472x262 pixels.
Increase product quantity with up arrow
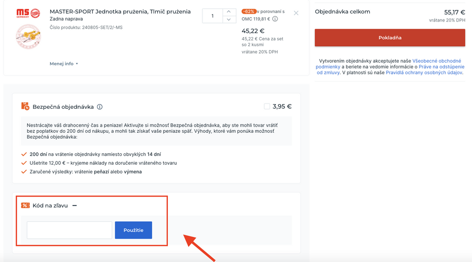click(x=230, y=12)
